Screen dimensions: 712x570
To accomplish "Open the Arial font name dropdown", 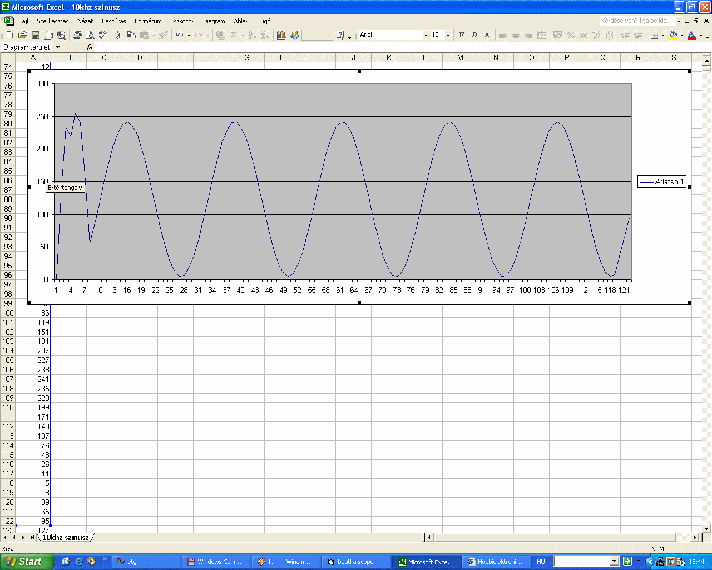I will pyautogui.click(x=426, y=35).
